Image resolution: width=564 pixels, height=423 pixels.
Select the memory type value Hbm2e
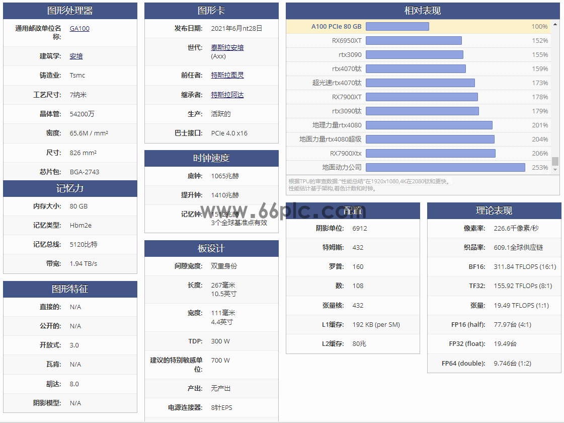(x=80, y=226)
